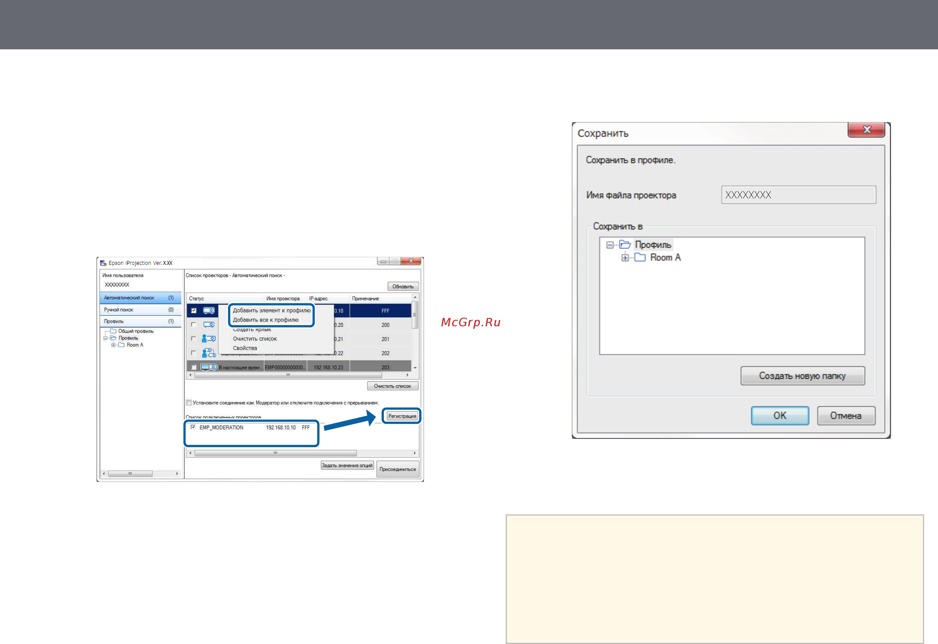This screenshot has width=938, height=644.
Task: Click the monitor-projector icon in the 203 row
Action: 209,367
